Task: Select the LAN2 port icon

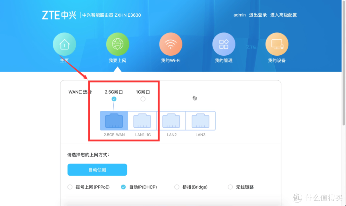Action: click(x=172, y=121)
